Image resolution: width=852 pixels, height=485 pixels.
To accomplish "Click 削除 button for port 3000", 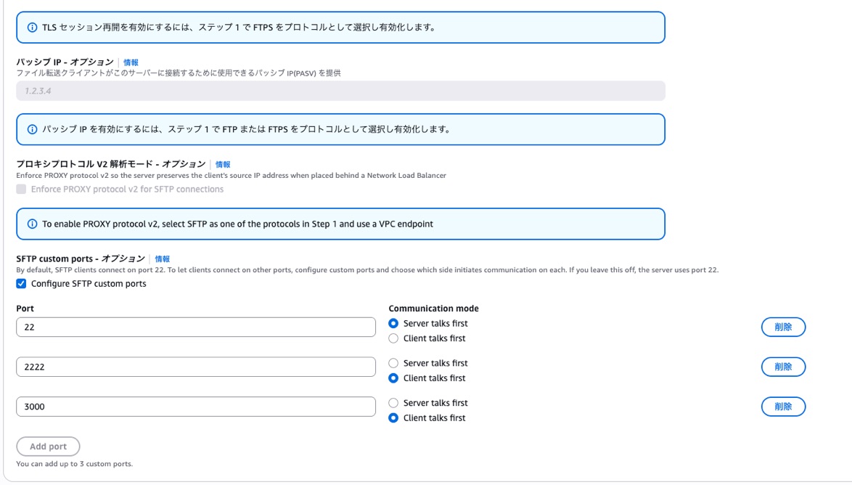I will pos(783,407).
